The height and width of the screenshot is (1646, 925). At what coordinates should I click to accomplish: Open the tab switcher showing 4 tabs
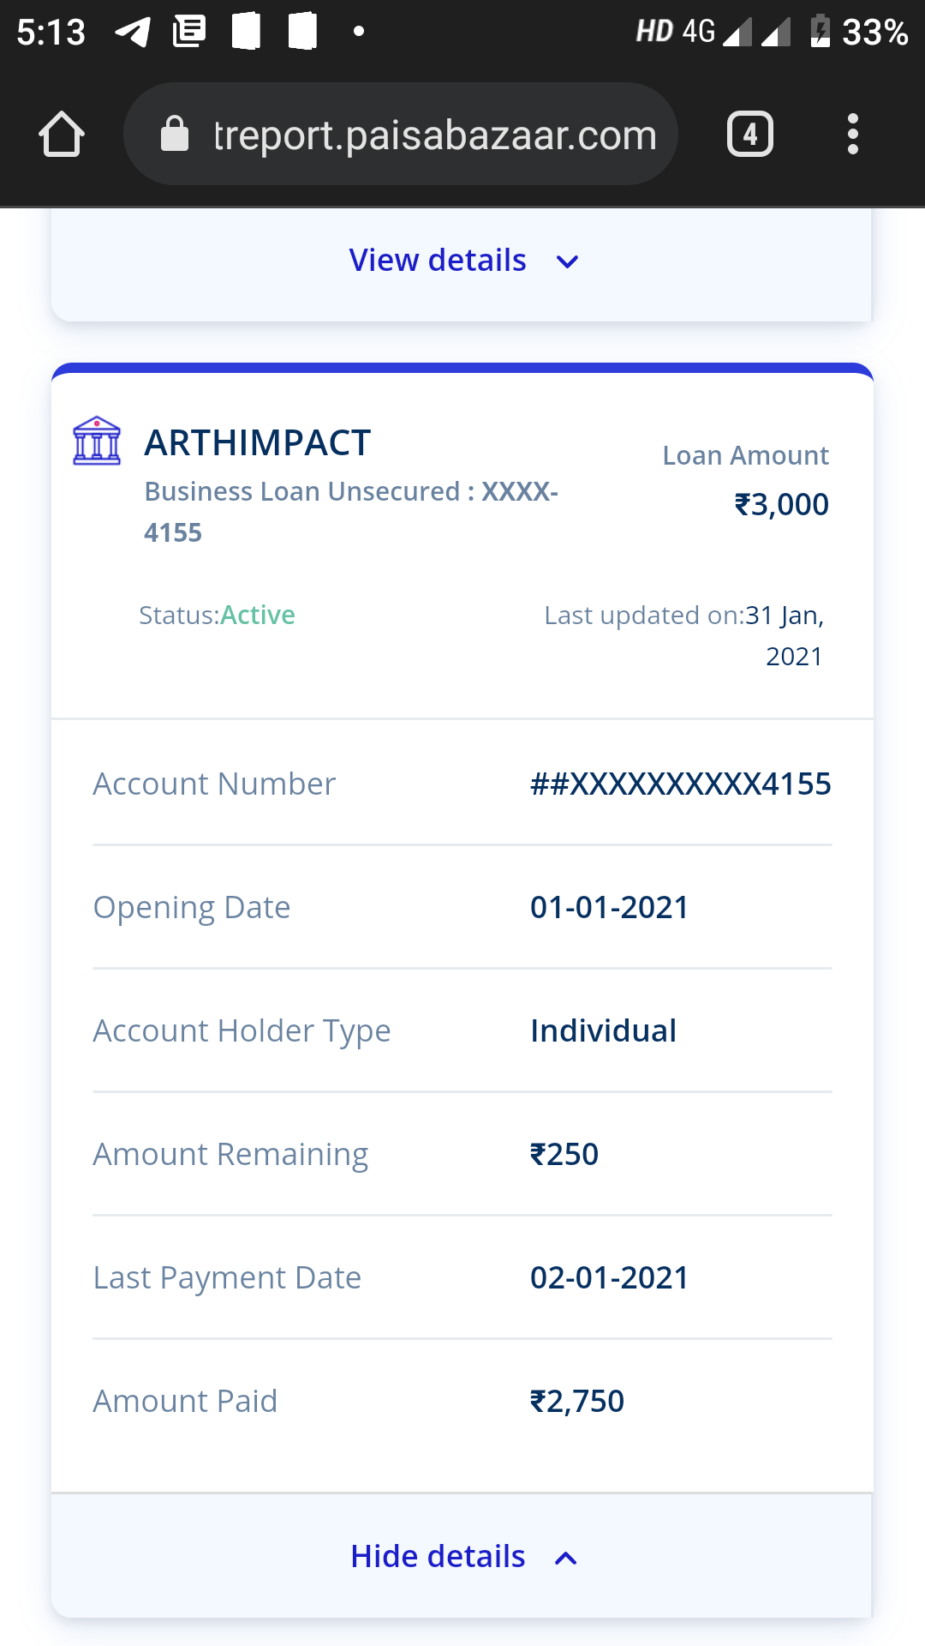[x=749, y=135]
